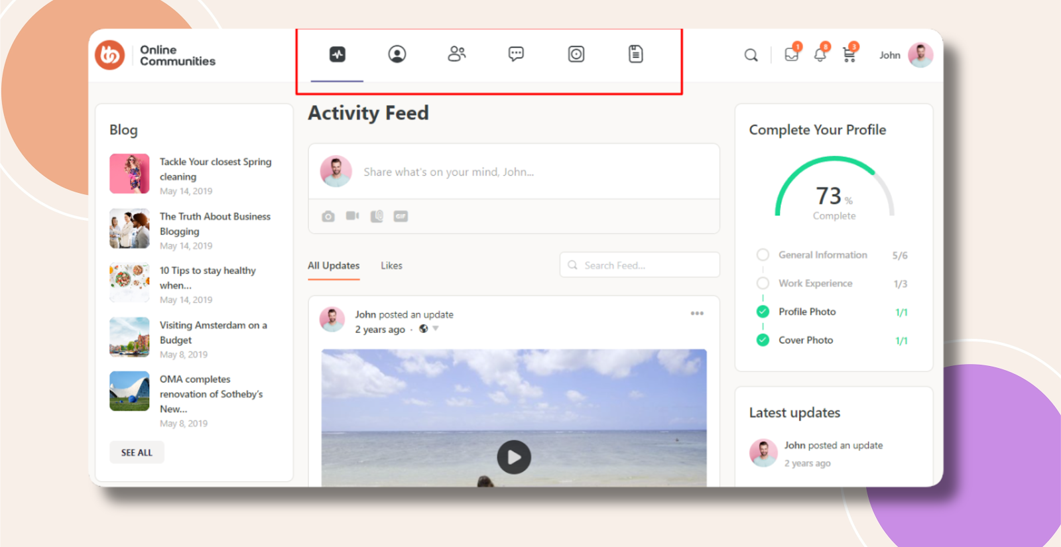The width and height of the screenshot is (1061, 547).
Task: Open the Profile nav icon
Action: click(x=397, y=54)
